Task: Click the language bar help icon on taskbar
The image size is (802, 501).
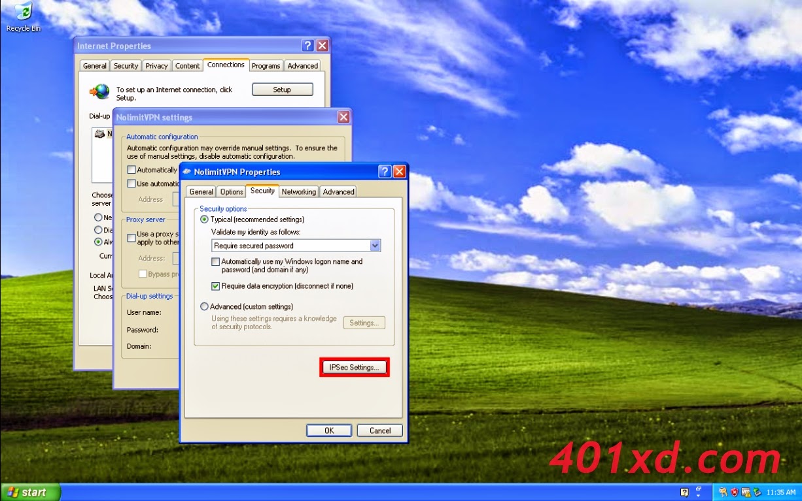Action: click(684, 493)
